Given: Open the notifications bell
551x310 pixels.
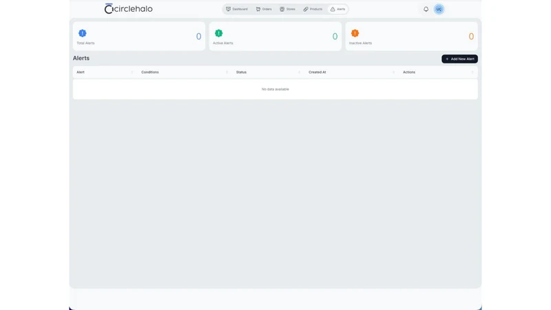Looking at the screenshot, I should tap(426, 9).
